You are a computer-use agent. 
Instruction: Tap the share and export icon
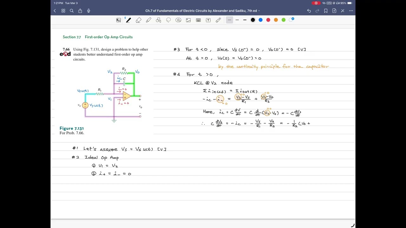click(80, 11)
